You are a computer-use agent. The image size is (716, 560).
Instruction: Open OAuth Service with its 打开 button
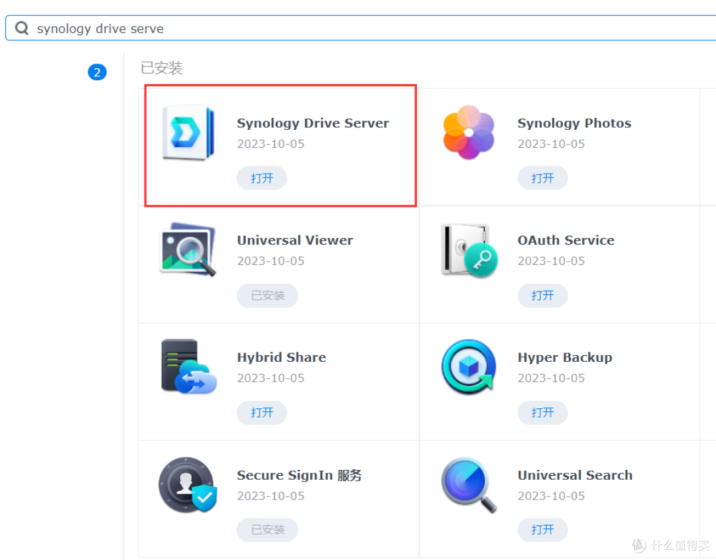click(542, 296)
